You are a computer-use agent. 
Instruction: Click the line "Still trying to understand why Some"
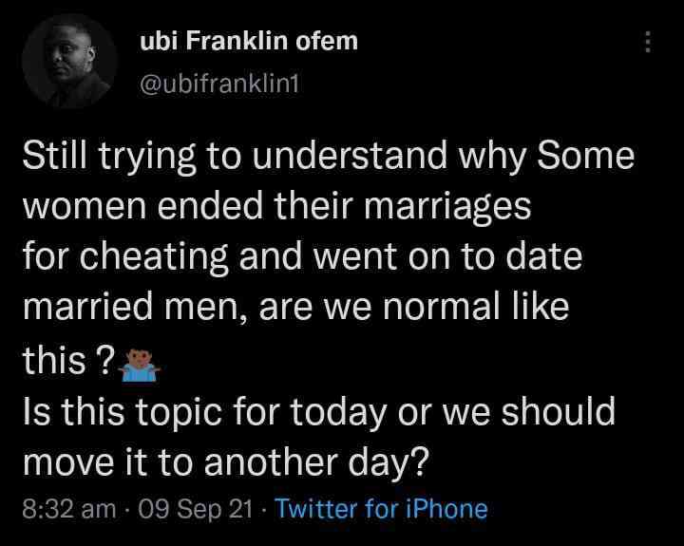click(328, 158)
